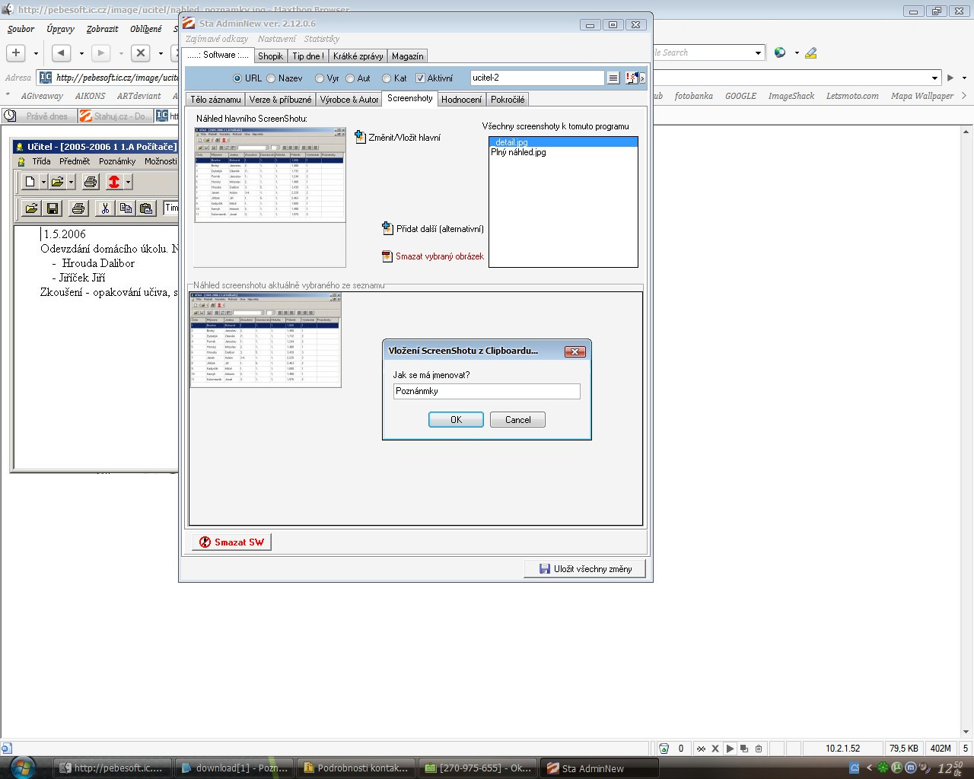The image size is (974, 779).
Task: Open the dropdown beside browser Back button
Action: tap(81, 53)
